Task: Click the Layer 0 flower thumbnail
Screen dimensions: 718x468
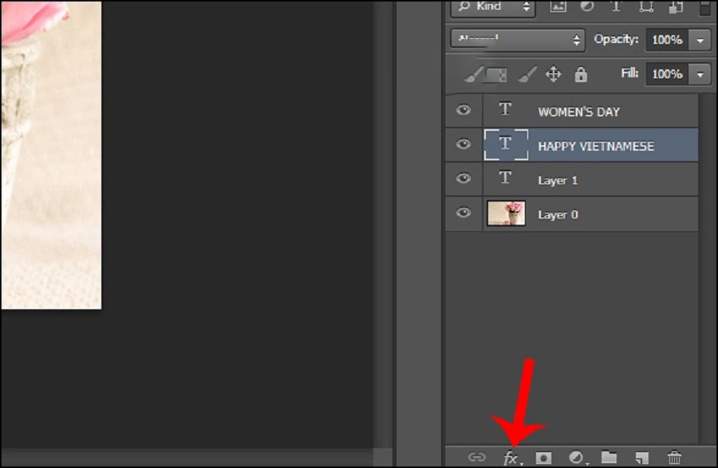Action: pyautogui.click(x=506, y=214)
